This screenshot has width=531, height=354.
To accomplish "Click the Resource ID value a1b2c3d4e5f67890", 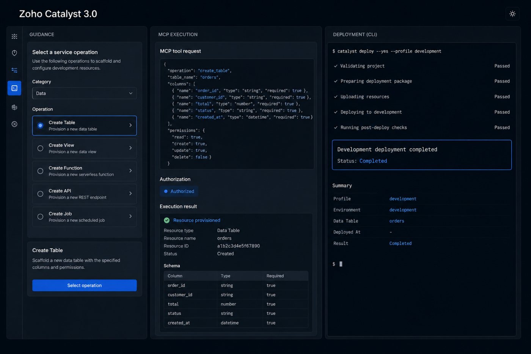I will (239, 246).
